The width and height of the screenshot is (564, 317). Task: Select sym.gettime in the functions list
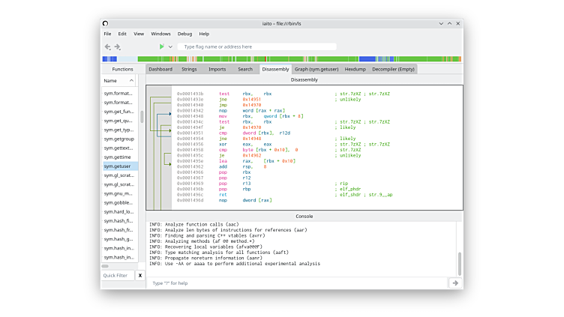tap(118, 157)
